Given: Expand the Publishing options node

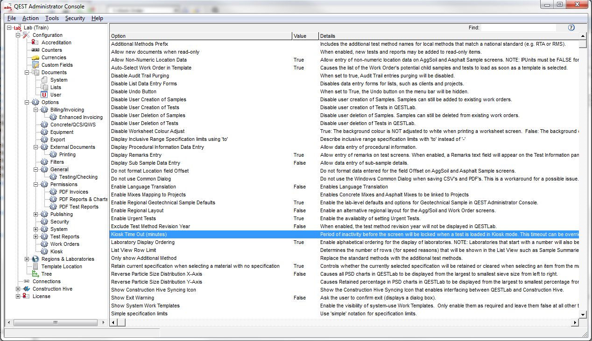Looking at the screenshot, I should pos(36,214).
